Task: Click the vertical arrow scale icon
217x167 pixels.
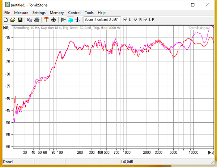Action: click(77, 20)
